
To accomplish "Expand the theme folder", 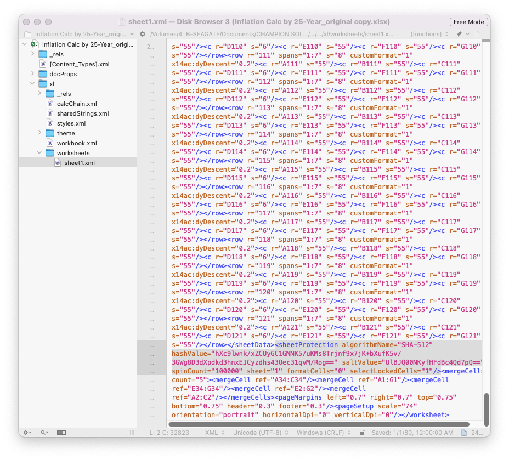I will click(39, 133).
